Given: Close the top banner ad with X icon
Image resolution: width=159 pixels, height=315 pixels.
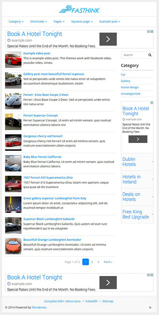Looking at the screenshot, I should point(152,31).
